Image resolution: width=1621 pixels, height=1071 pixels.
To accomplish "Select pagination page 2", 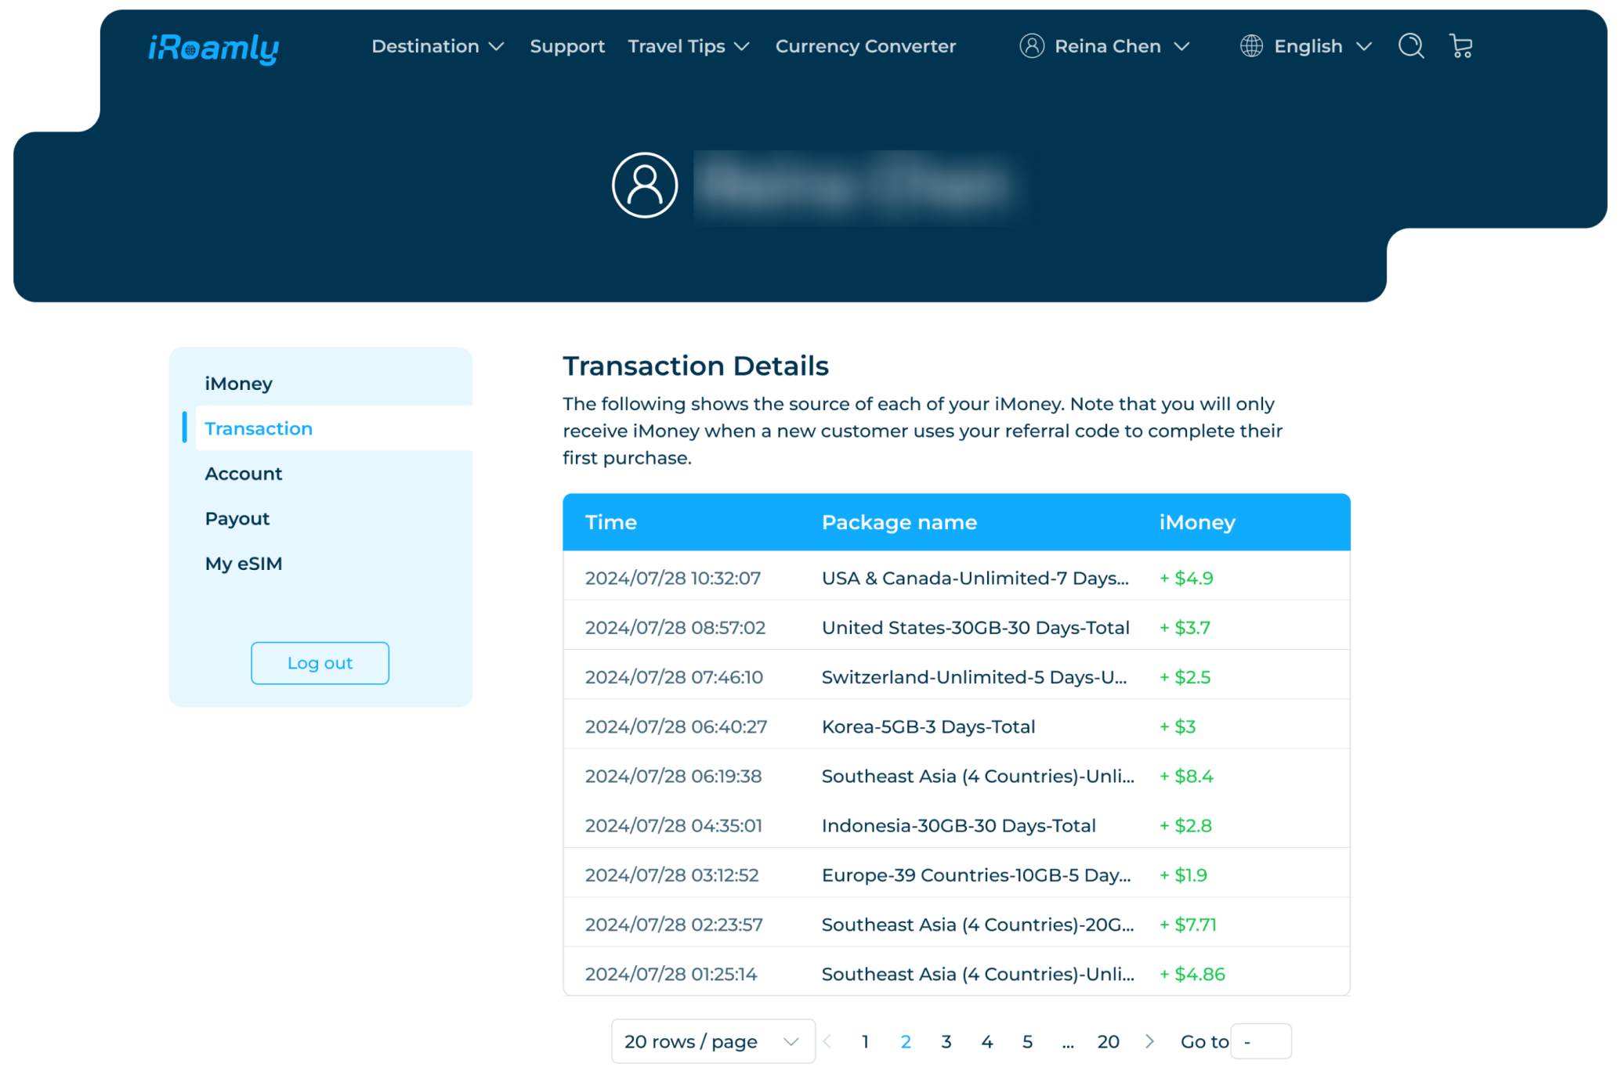I will (906, 1041).
